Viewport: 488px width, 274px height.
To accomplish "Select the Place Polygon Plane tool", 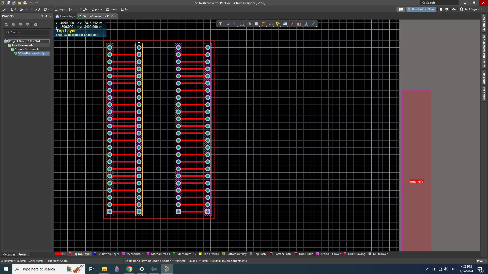I will (285, 24).
